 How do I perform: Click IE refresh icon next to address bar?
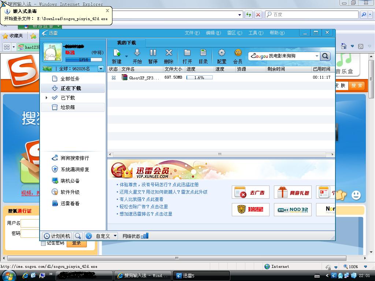coord(249,15)
